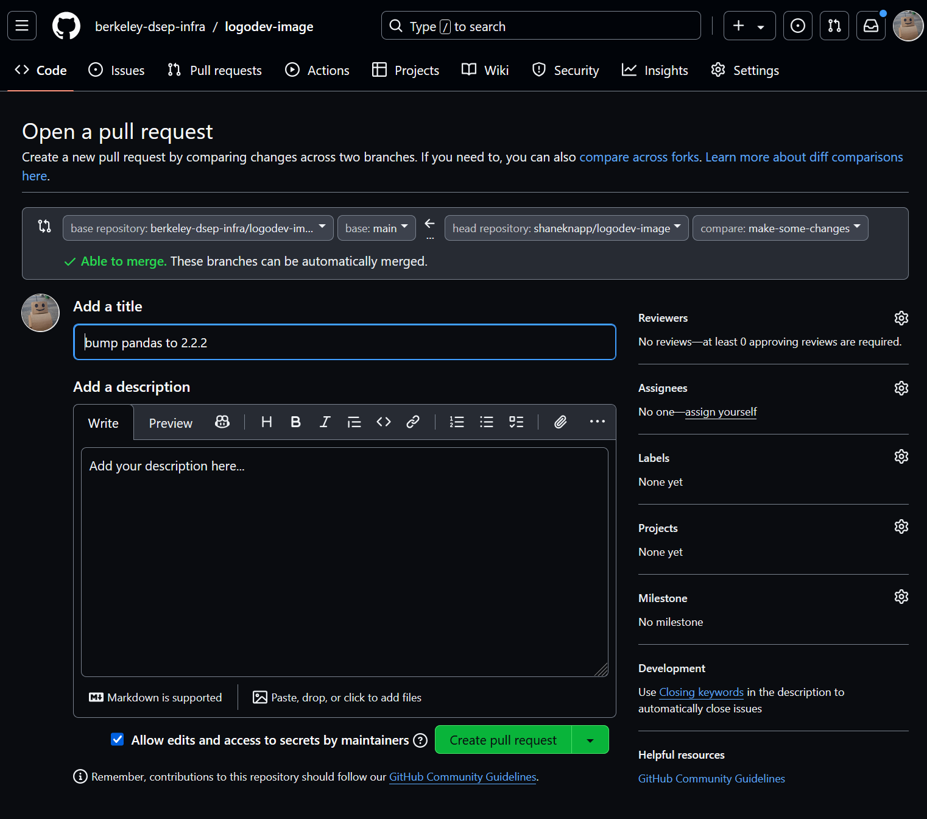Viewport: 927px width, 819px height.
Task: Click the assign yourself link
Action: point(721,412)
